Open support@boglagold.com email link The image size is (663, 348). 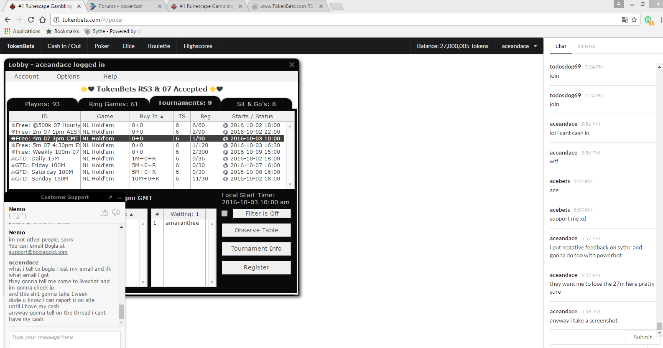[x=38, y=252]
